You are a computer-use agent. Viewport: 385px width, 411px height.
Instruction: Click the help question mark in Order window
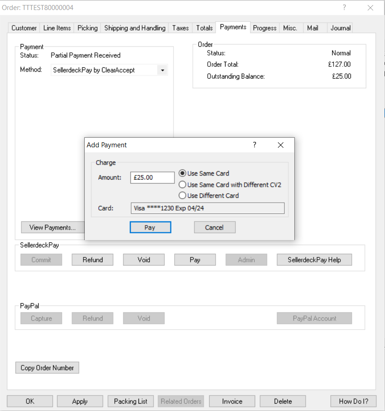pyautogui.click(x=344, y=8)
